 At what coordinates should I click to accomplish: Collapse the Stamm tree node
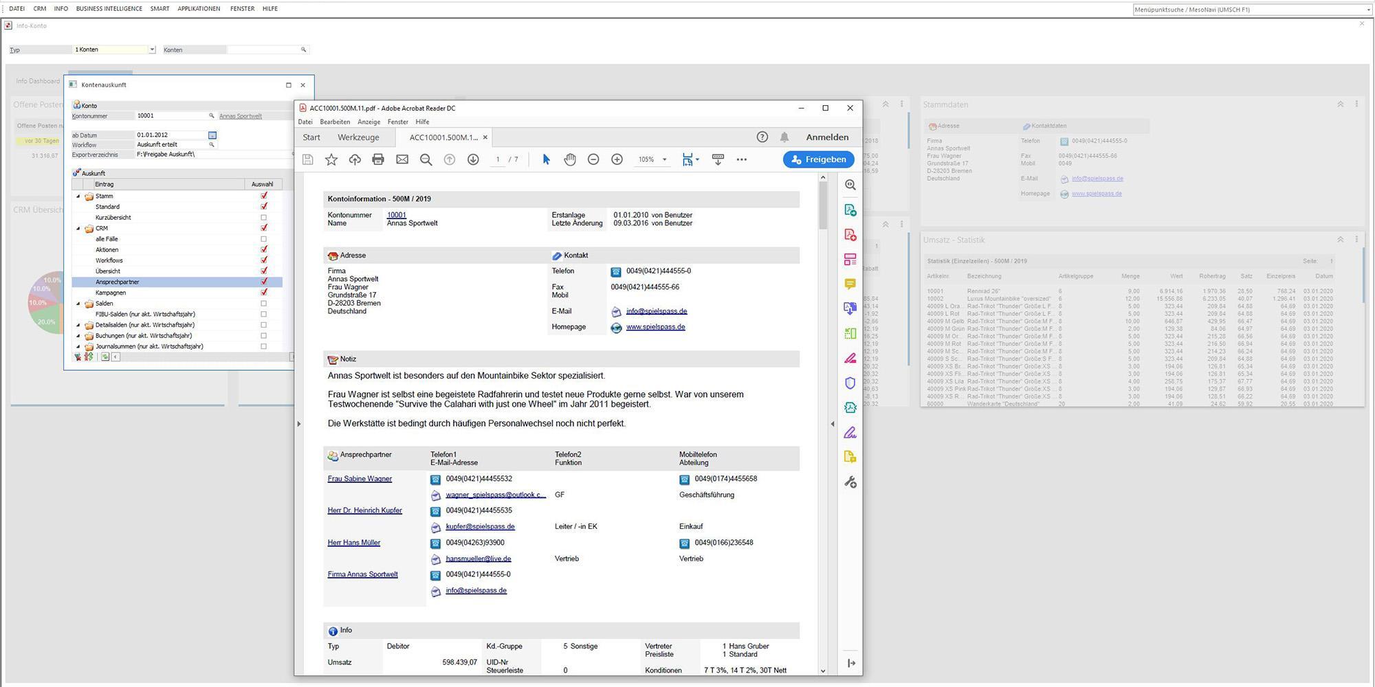pyautogui.click(x=78, y=196)
